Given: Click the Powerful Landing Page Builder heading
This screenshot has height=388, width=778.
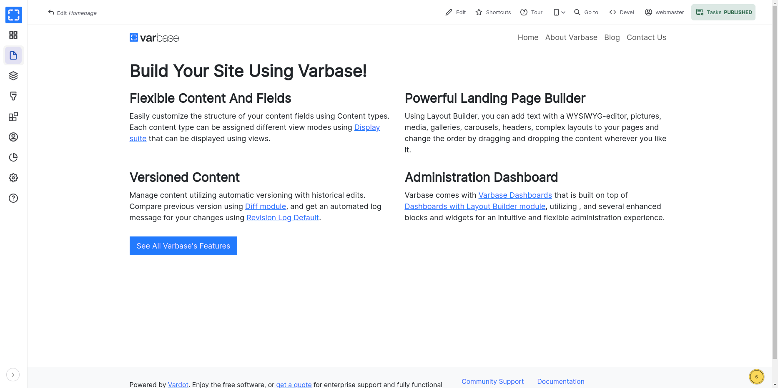Looking at the screenshot, I should click(x=495, y=98).
